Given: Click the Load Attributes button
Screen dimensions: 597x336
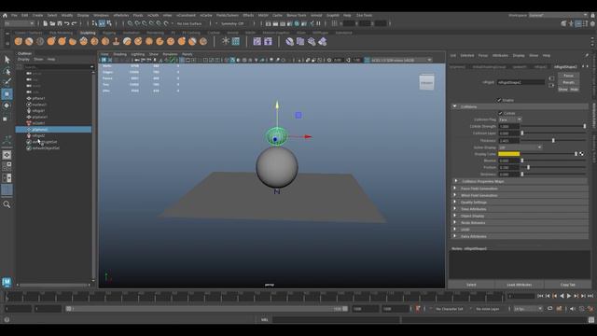Looking at the screenshot, I should point(520,285).
